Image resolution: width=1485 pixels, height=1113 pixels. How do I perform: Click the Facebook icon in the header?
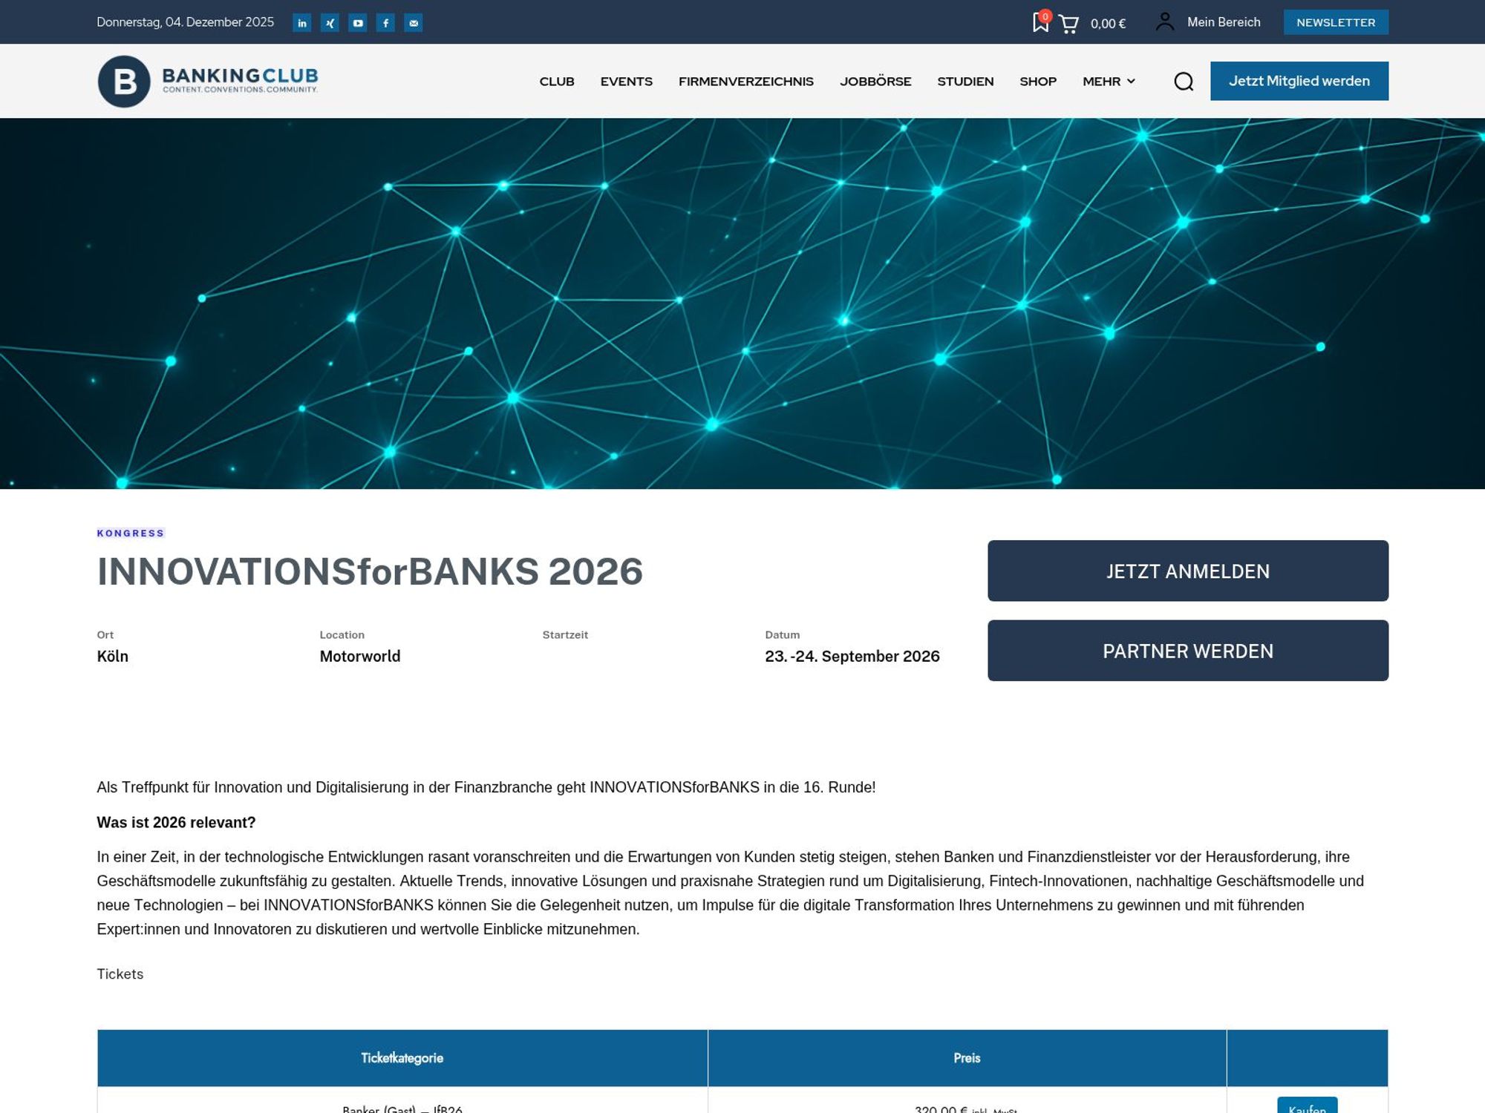coord(386,22)
